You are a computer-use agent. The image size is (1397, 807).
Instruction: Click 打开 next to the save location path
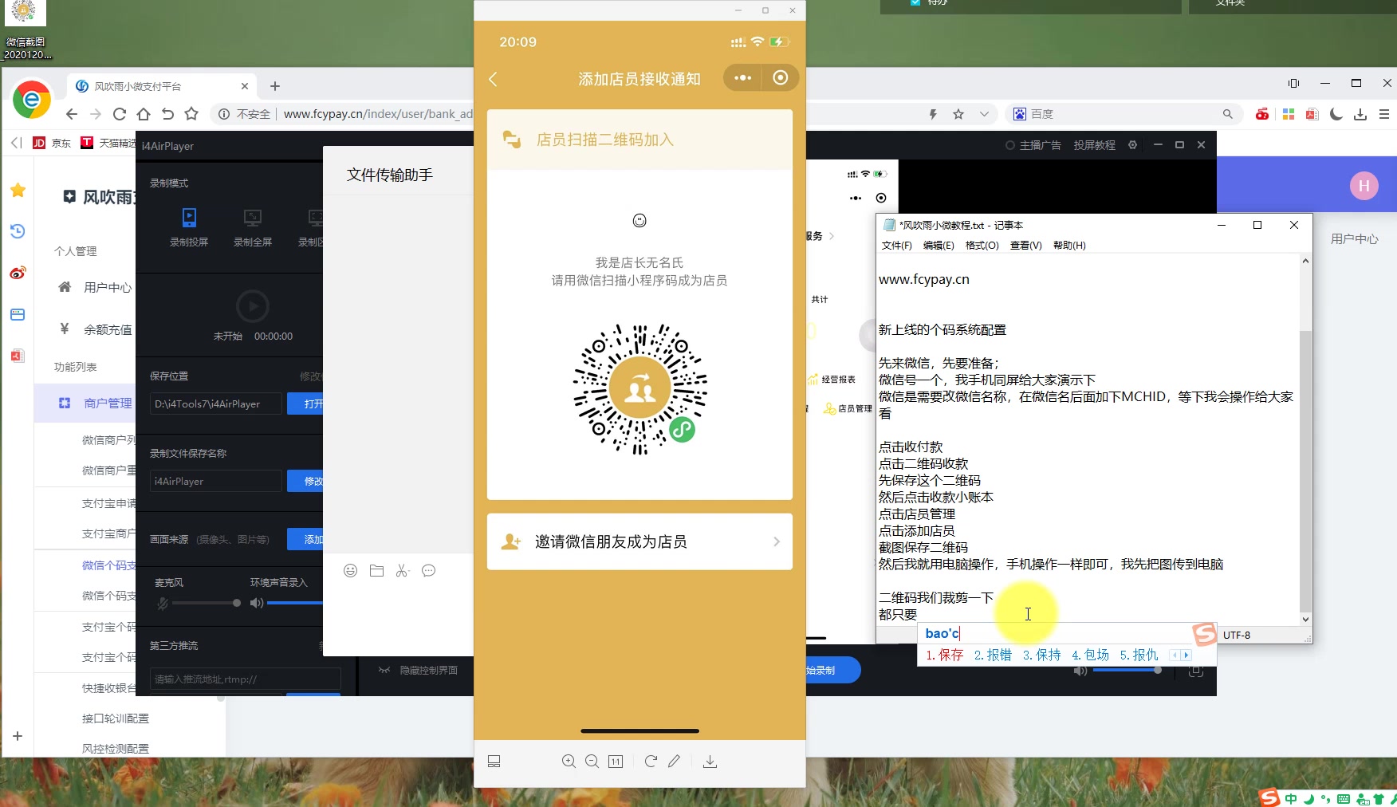pos(311,403)
